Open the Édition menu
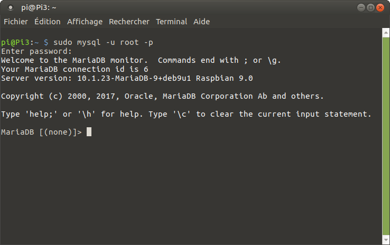The height and width of the screenshot is (245, 390). [x=47, y=22]
